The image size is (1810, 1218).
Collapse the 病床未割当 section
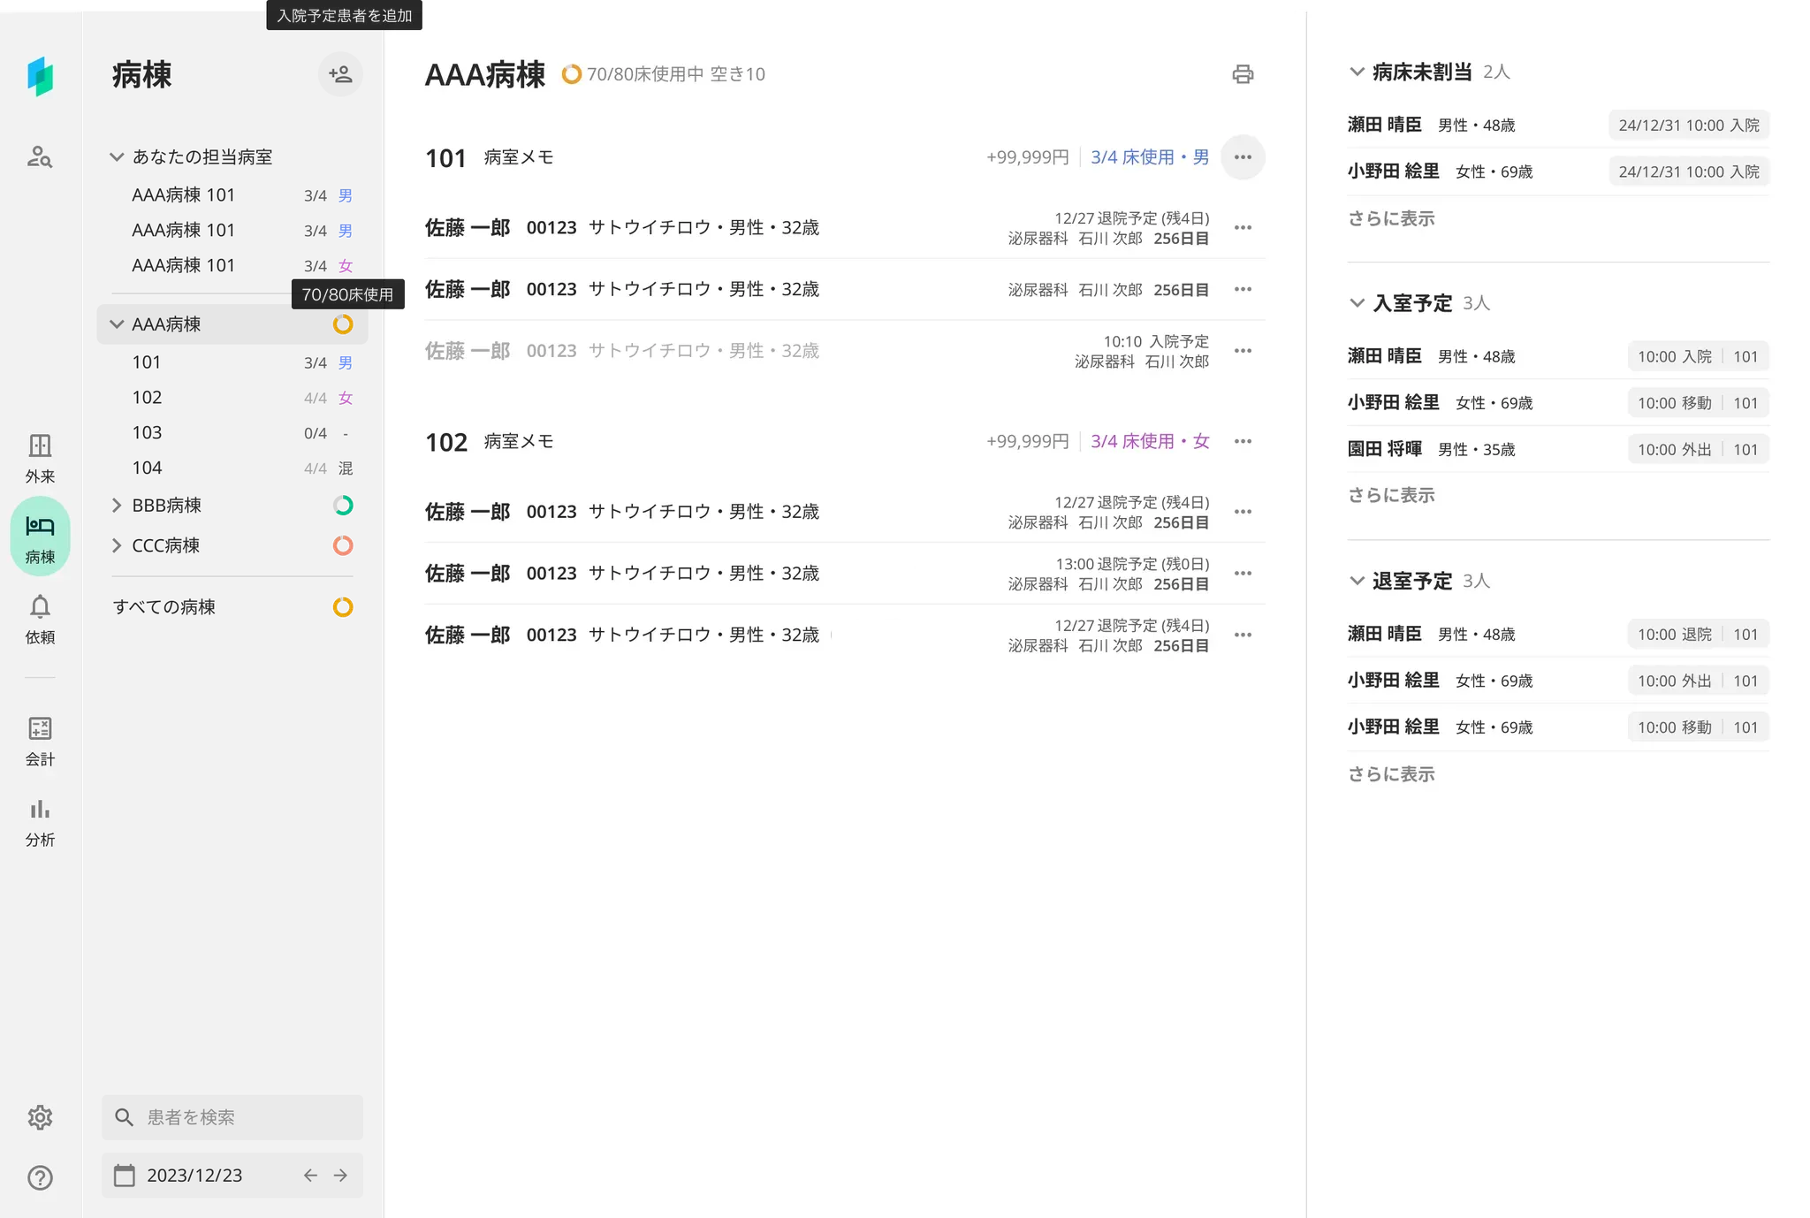tap(1357, 72)
